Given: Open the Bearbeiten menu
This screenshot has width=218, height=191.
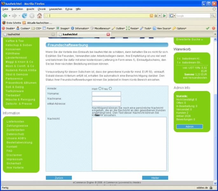Looking at the screenshot, I should pyautogui.click(x=17, y=9).
